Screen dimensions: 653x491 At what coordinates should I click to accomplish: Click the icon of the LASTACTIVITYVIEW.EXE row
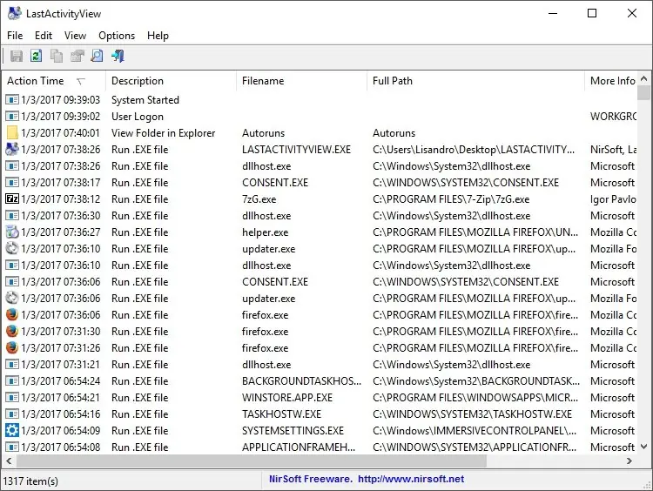coord(12,149)
